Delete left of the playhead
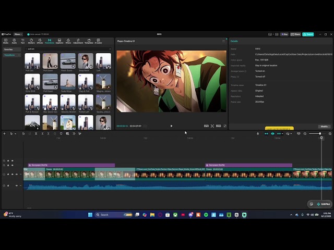This screenshot has width=334, height=250. click(42, 133)
